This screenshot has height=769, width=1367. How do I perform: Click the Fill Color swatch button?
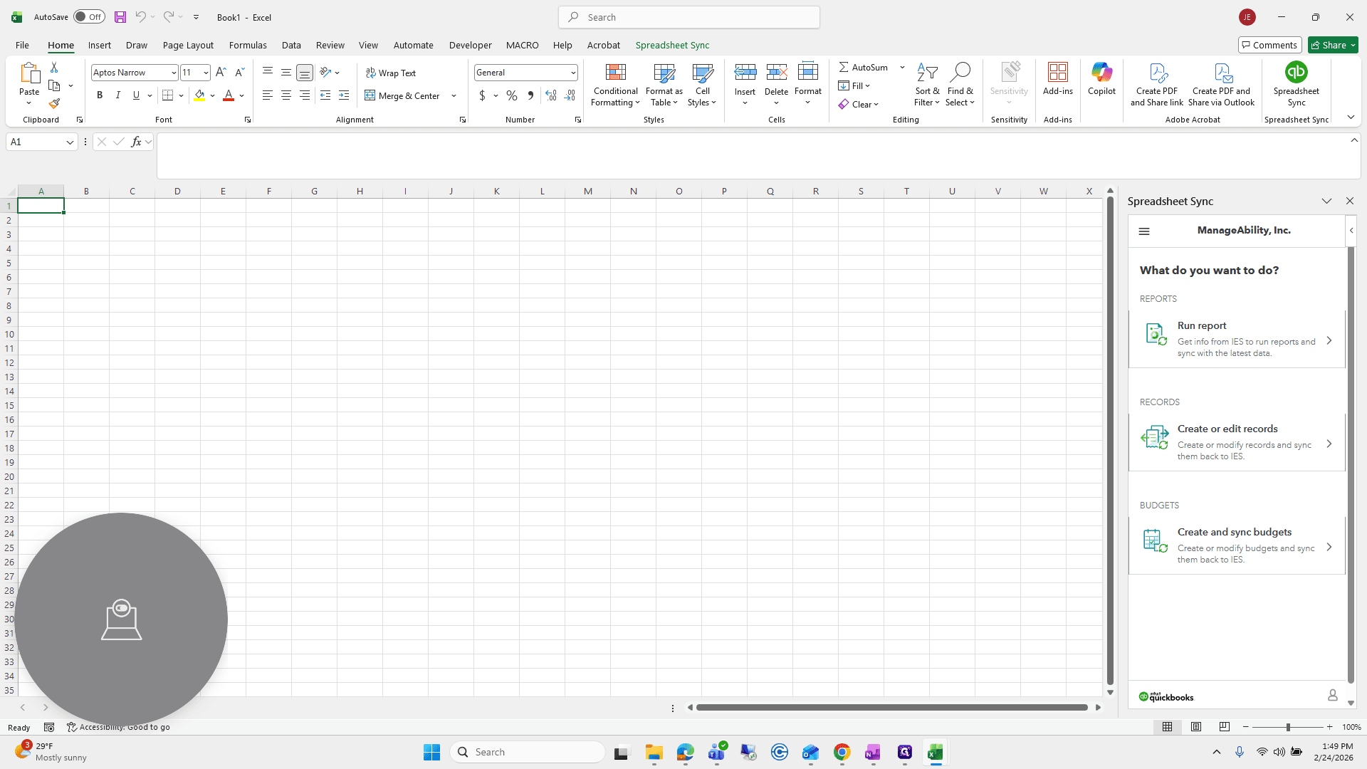click(x=199, y=95)
